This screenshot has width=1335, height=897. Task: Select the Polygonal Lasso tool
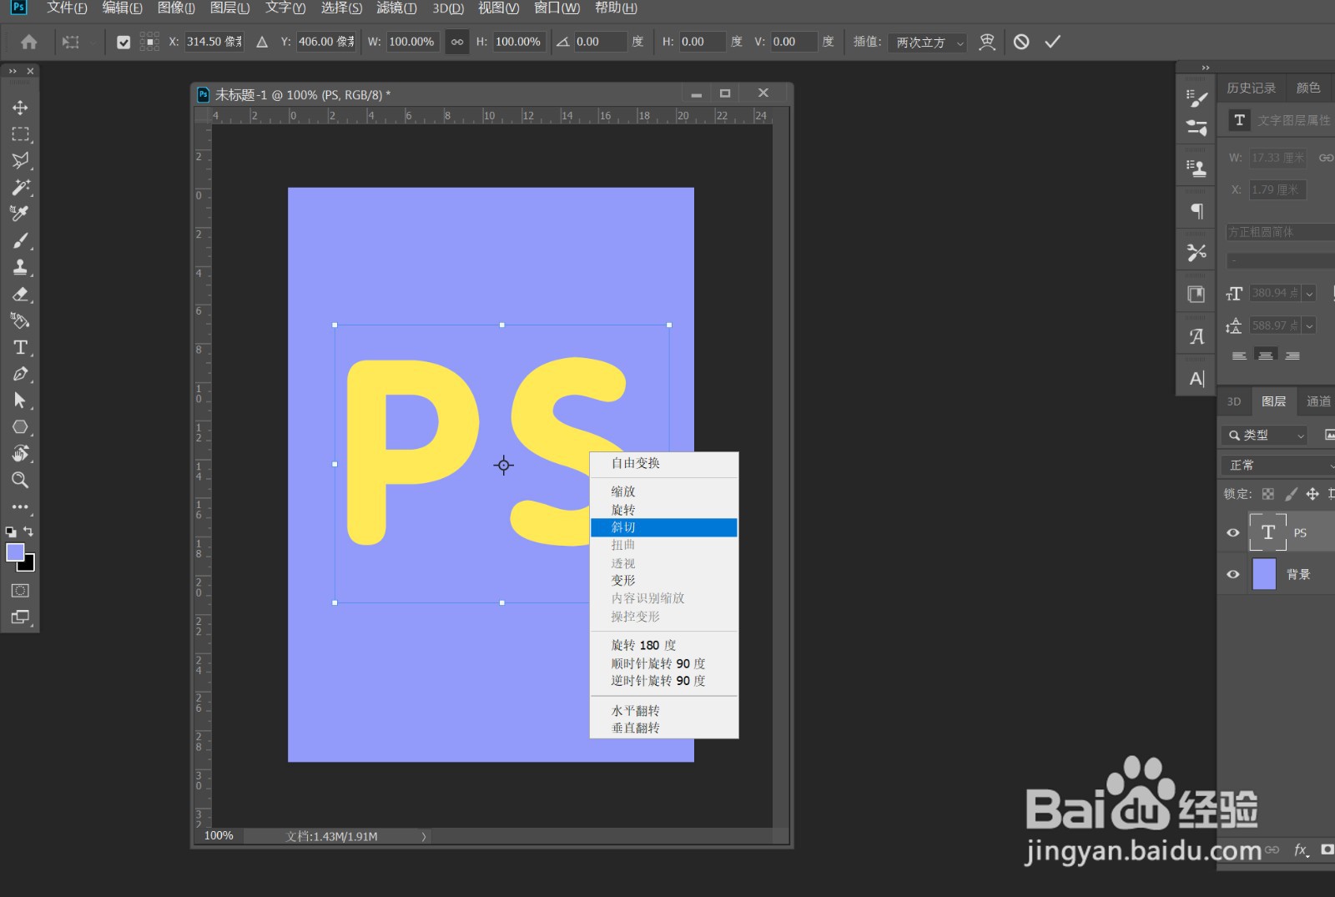tap(20, 160)
